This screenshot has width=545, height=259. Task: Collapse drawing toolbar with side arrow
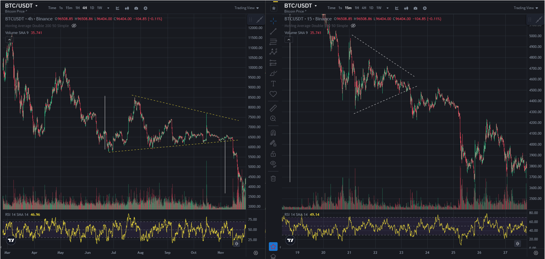point(280,247)
